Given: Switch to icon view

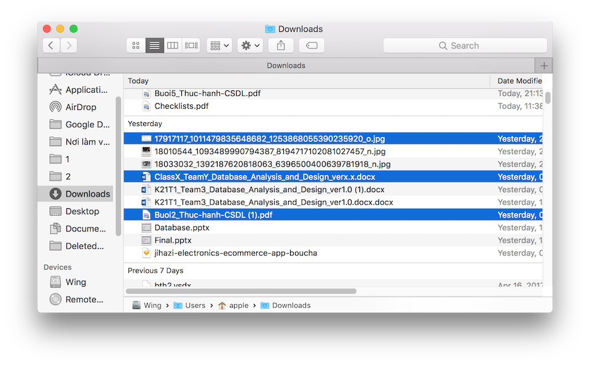Looking at the screenshot, I should 136,45.
